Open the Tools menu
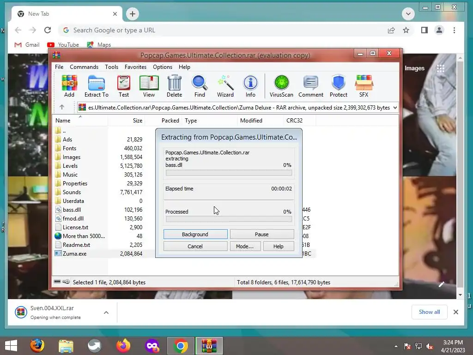The width and height of the screenshot is (473, 355). click(112, 67)
